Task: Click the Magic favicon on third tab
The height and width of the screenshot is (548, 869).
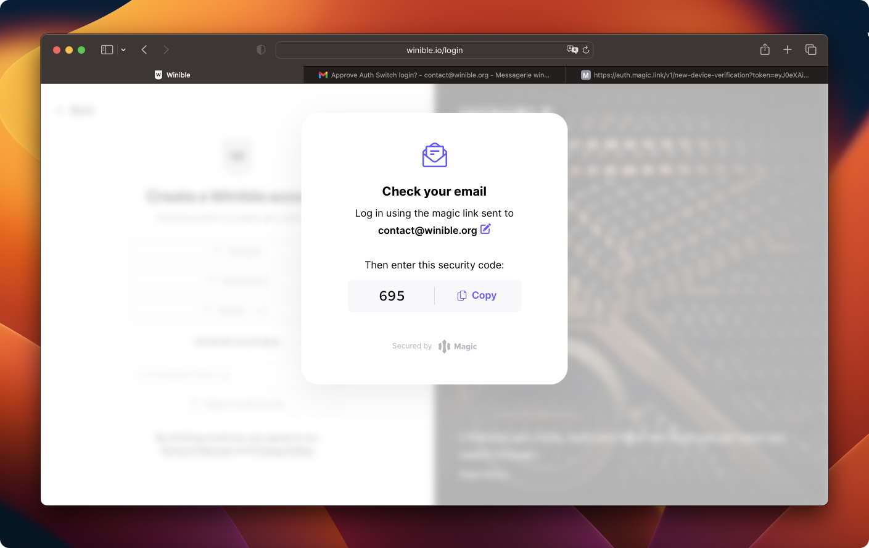Action: tap(586, 75)
